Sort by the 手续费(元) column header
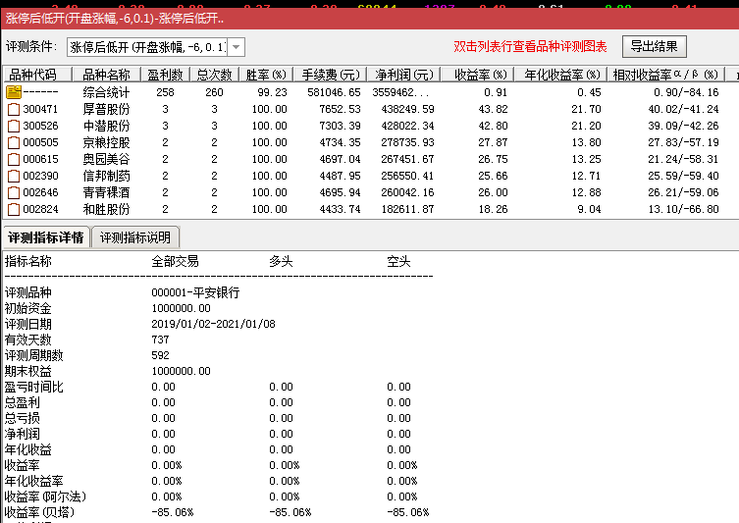The height and width of the screenshot is (523, 739). pyautogui.click(x=330, y=75)
